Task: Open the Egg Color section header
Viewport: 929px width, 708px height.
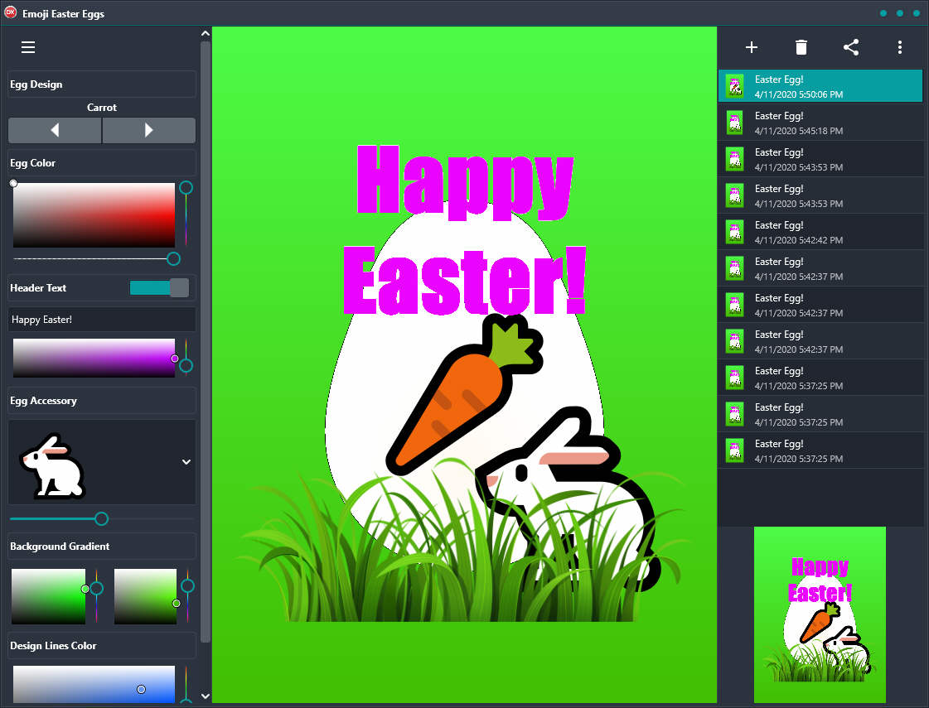Action: tap(102, 163)
